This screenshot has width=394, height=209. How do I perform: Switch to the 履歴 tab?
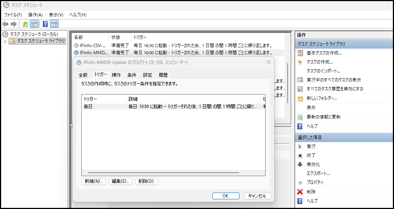(163, 75)
